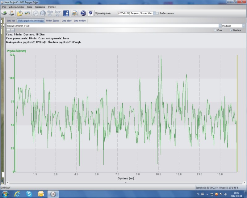Image resolution: width=247 pixels, height=198 pixels.
Task: Switch to the Lista mediów tab
Action: [80, 21]
